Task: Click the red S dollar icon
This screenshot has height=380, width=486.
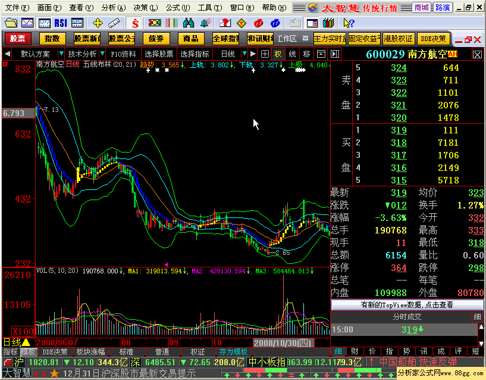Action: [135, 23]
